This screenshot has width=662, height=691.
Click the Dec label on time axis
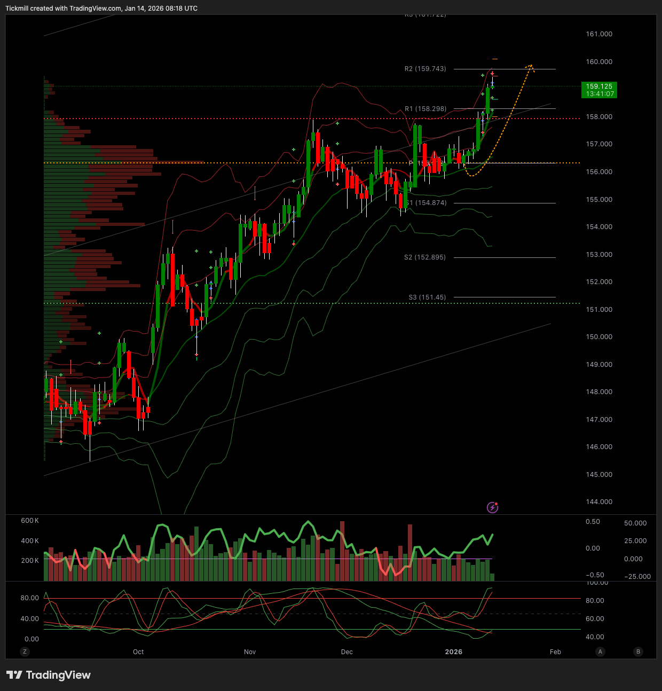pos(347,652)
